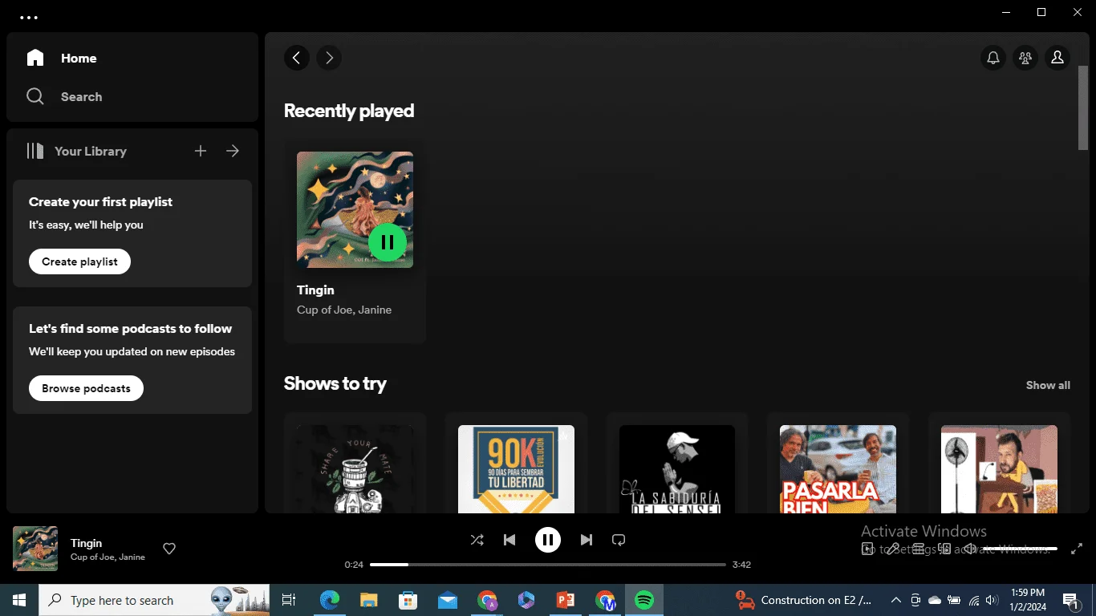Click the Tingin title on the Recently played card
Viewport: 1096px width, 616px height.
(315, 290)
